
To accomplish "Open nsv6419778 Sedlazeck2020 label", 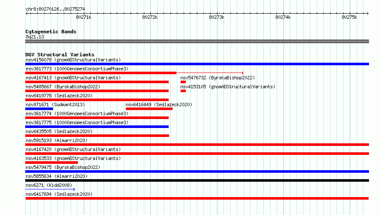I will [59, 96].
